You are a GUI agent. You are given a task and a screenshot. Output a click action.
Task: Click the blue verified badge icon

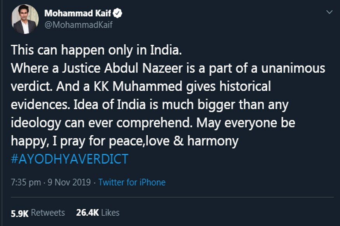[x=118, y=13]
